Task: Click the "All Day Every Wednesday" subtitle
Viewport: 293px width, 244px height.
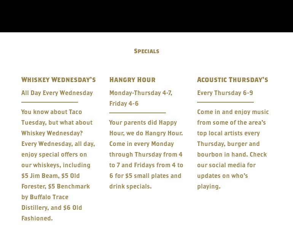Action: point(57,93)
